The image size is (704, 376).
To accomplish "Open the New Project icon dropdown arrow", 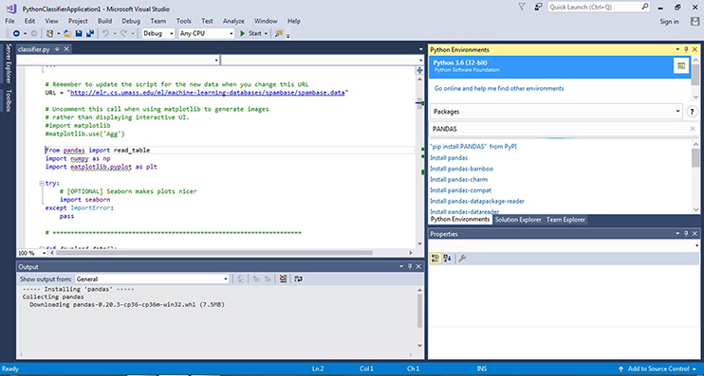I will [59, 33].
